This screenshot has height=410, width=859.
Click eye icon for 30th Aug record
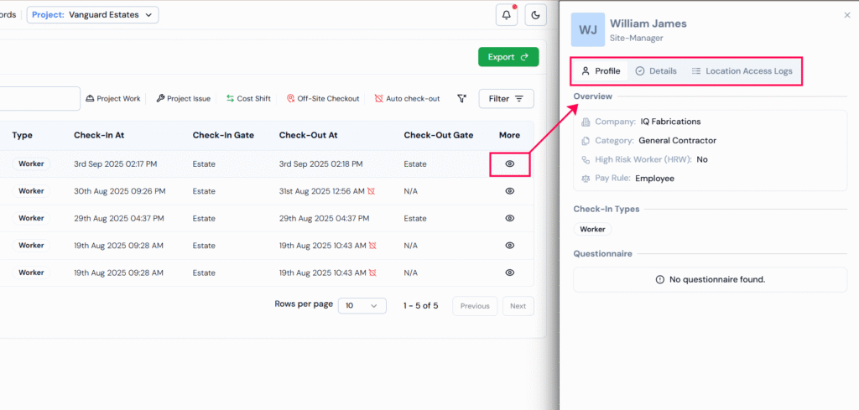509,191
